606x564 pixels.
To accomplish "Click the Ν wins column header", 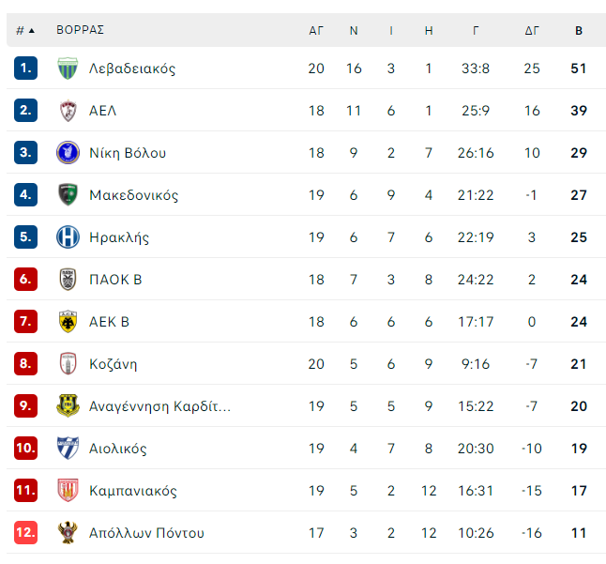I will pos(354,31).
